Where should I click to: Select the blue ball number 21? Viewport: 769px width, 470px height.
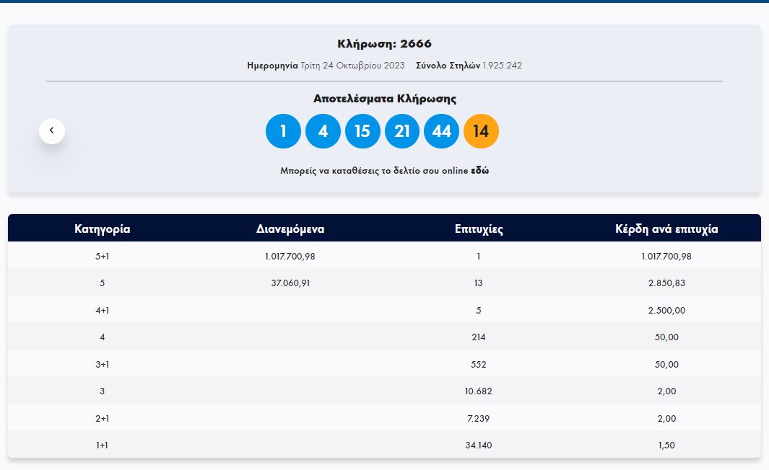[402, 131]
